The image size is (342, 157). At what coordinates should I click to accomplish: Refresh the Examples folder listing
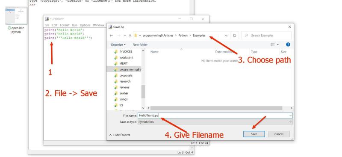point(234,36)
